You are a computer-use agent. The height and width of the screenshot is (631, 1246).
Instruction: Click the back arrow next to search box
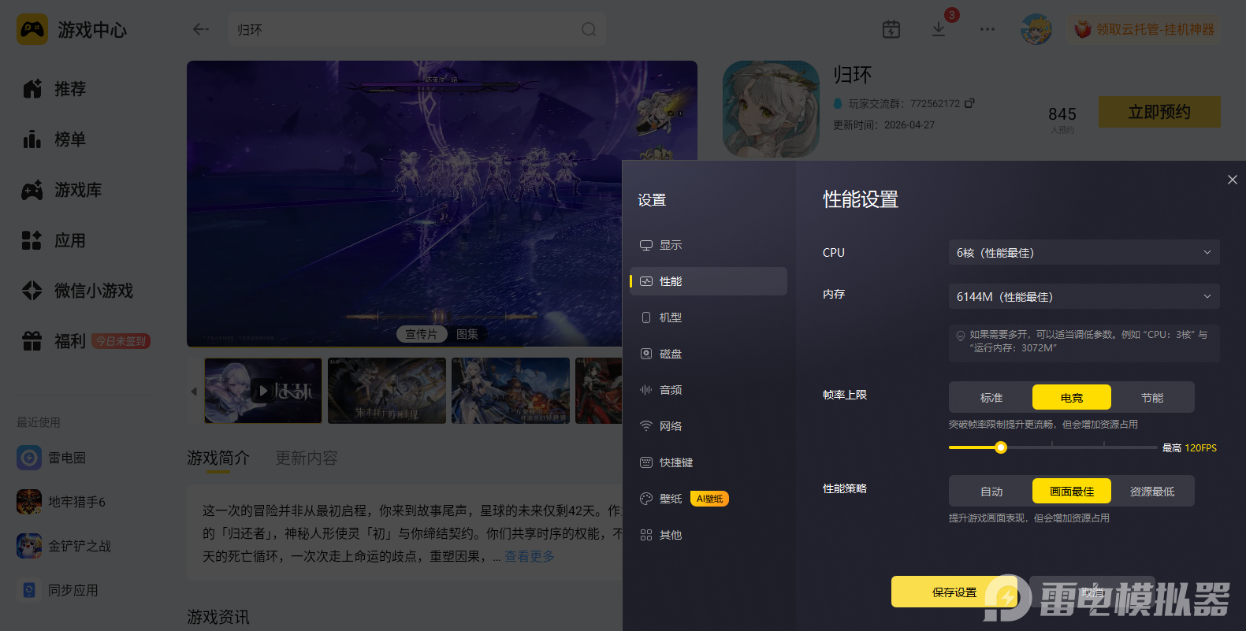201,29
